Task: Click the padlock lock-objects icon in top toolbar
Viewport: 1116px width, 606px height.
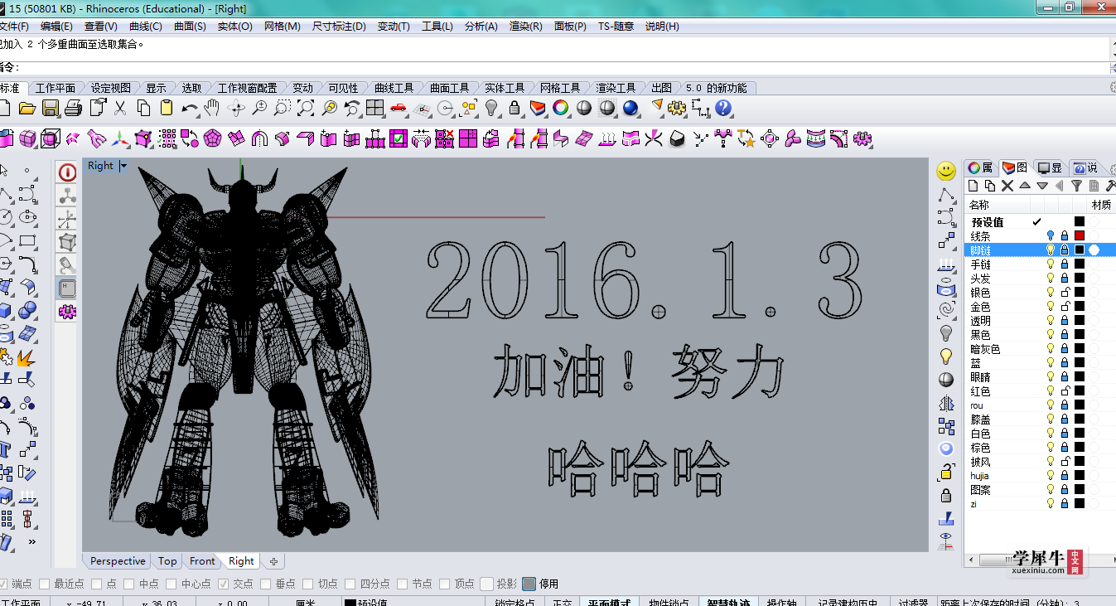Action: (515, 108)
